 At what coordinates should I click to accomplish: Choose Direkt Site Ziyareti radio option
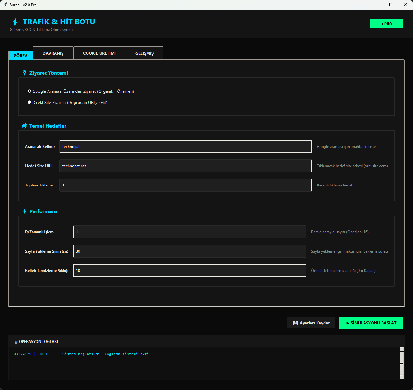click(x=29, y=102)
